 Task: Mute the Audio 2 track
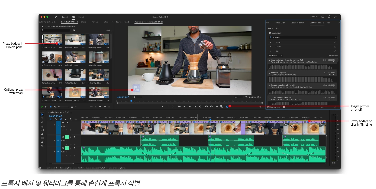pyautogui.click(x=67, y=148)
